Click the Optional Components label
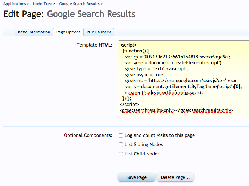The width and height of the screenshot is (249, 186). (88, 135)
